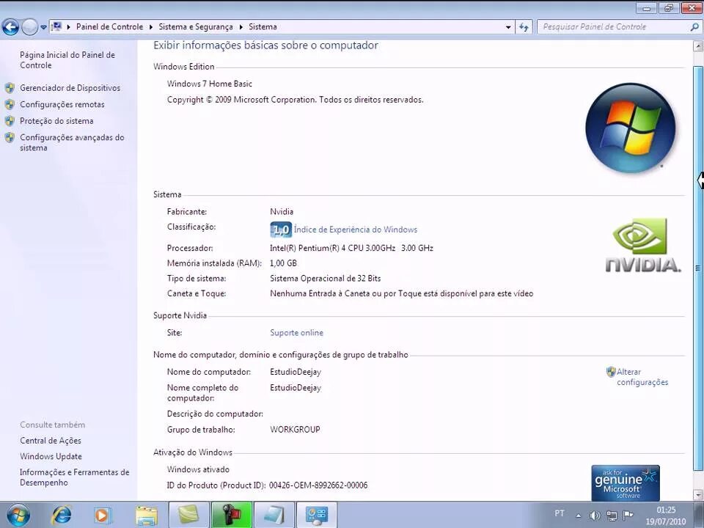Click scrollbar up arrow
This screenshot has height=528, width=704.
click(698, 45)
